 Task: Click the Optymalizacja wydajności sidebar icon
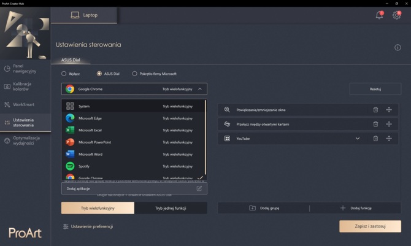[x=7, y=140]
